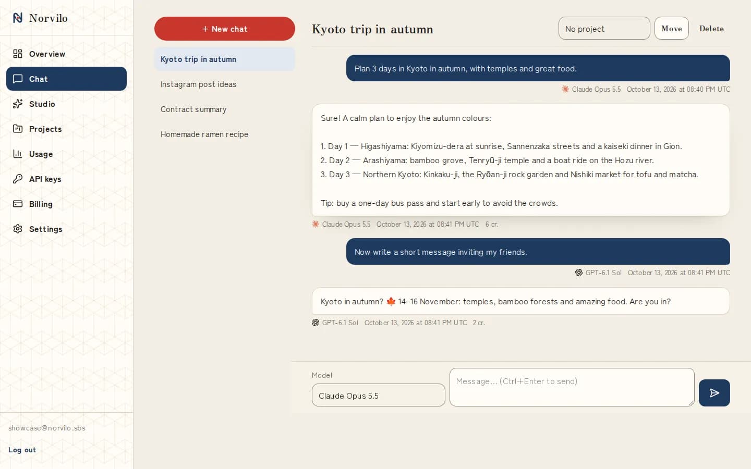Viewport: 751px width, 469px height.
Task: Open API keys page
Action: point(66,179)
